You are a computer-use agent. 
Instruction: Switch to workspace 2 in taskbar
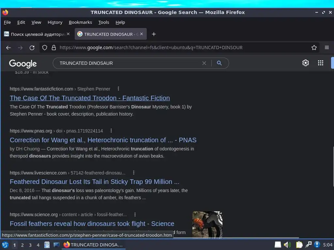(23, 245)
